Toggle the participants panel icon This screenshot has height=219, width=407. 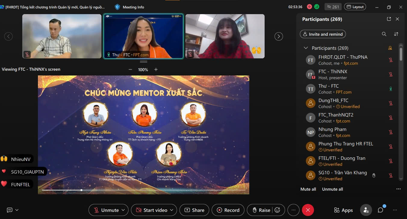pos(366,210)
